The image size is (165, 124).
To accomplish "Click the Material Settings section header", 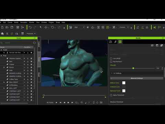I will (136, 78).
